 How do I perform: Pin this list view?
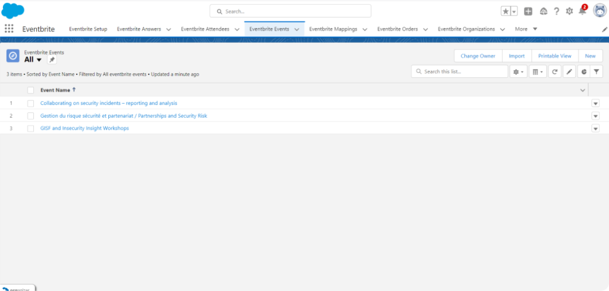[x=52, y=60]
